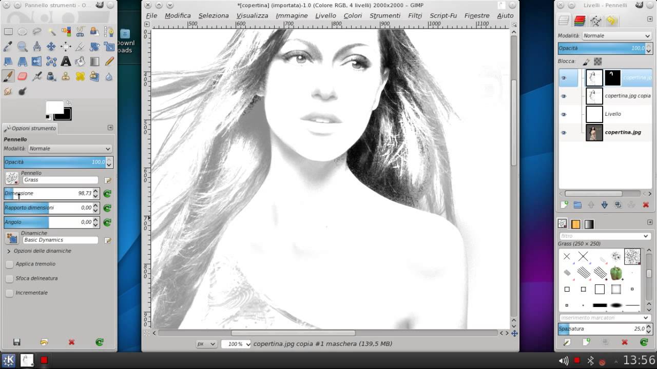The width and height of the screenshot is (657, 369).
Task: Switch to the Channels tab in Livelli panel
Action: (x=579, y=21)
